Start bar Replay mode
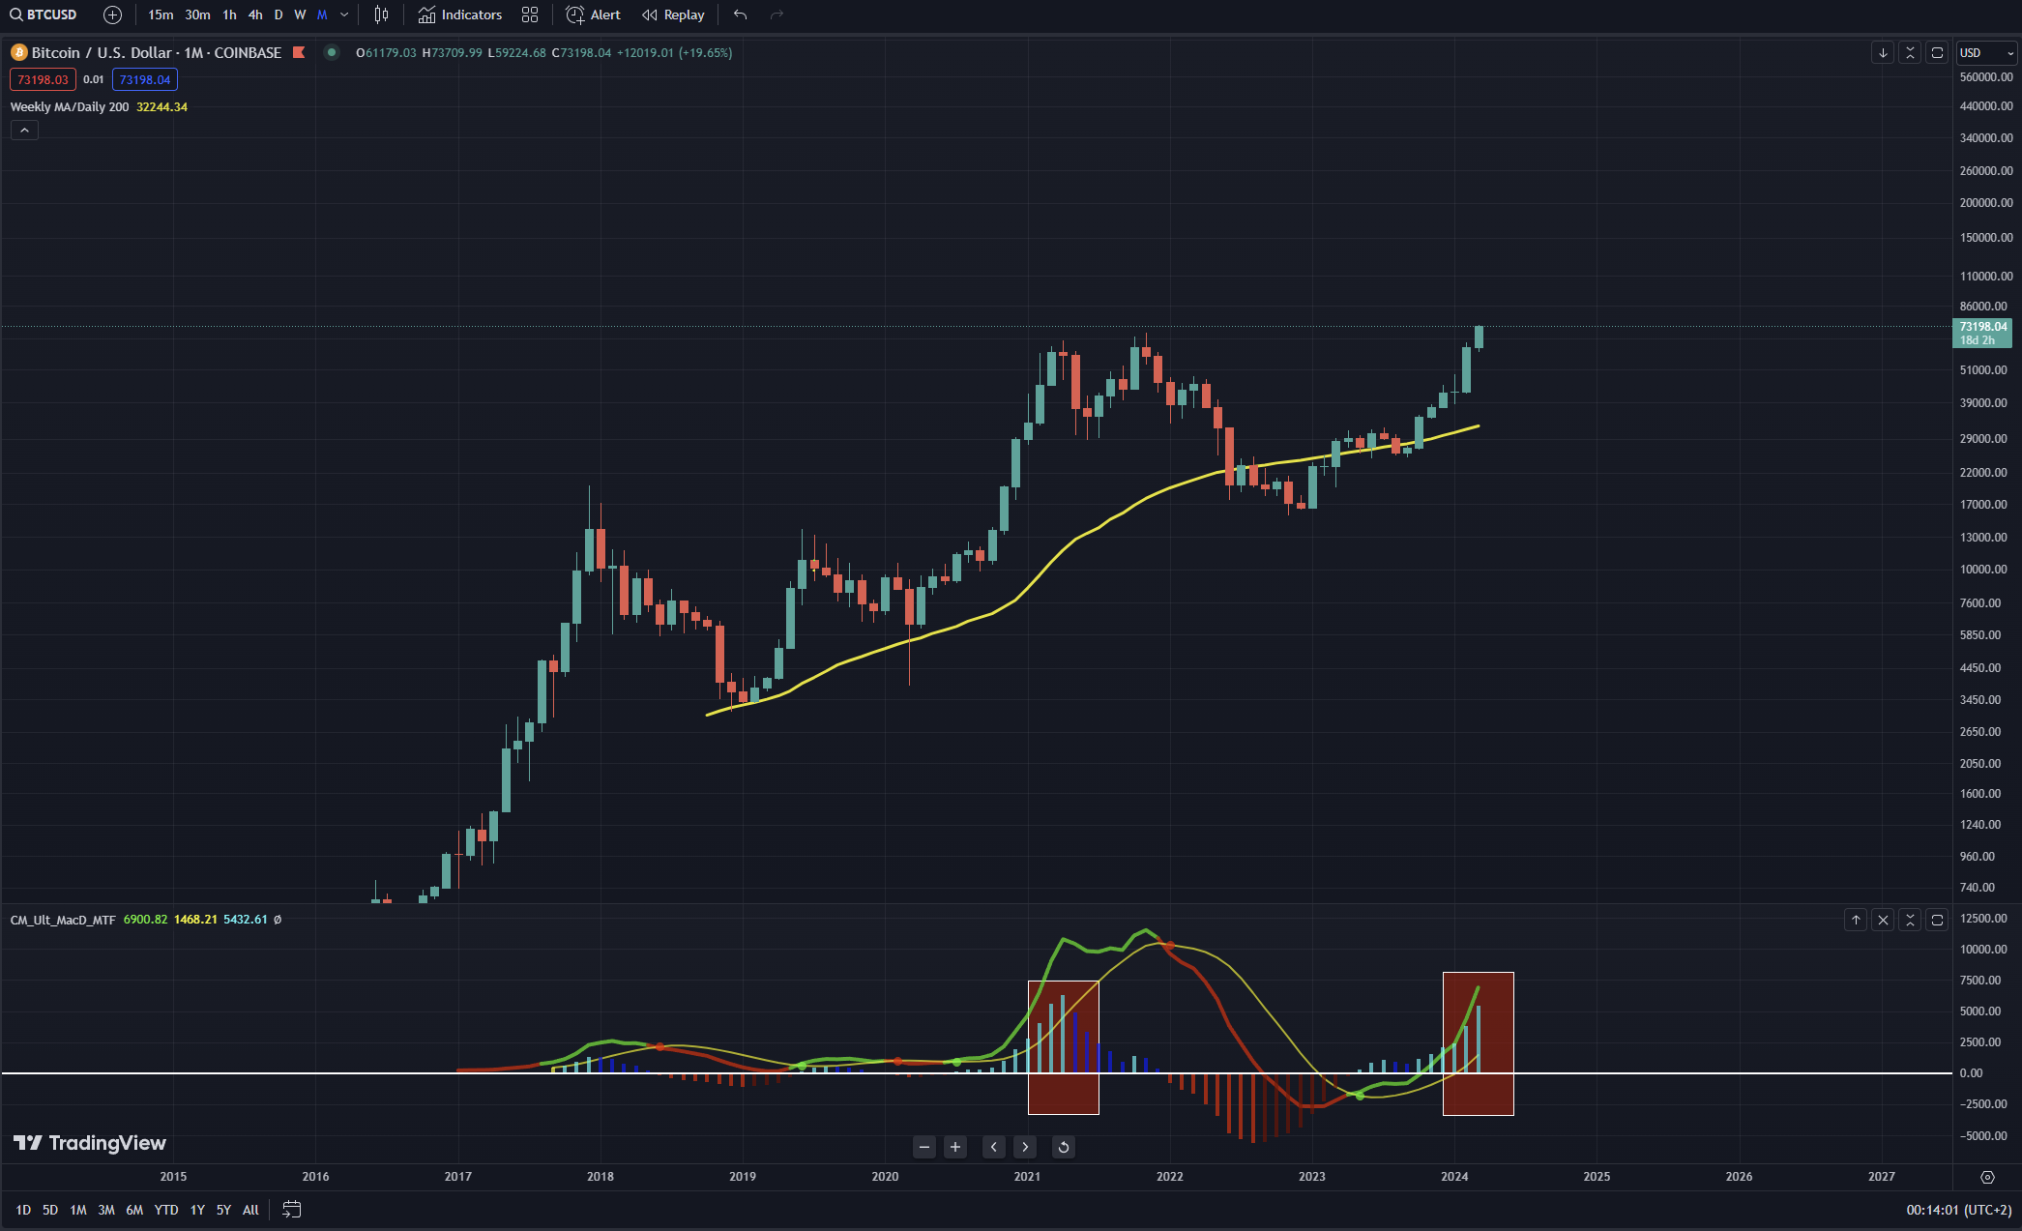This screenshot has width=2022, height=1231. pos(674,15)
